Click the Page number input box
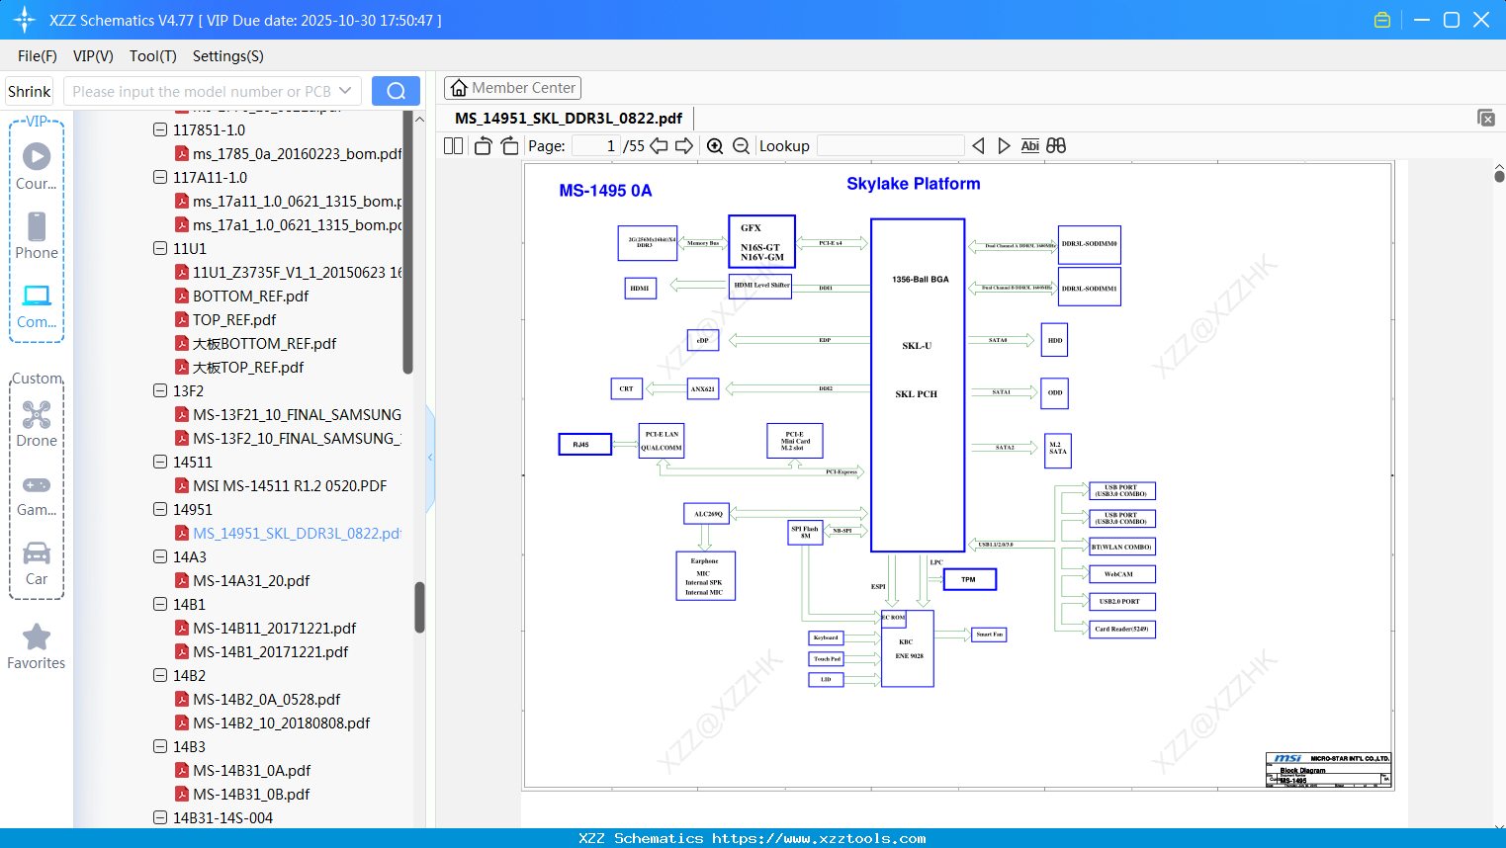Screen dimensions: 1506x848 click(595, 145)
